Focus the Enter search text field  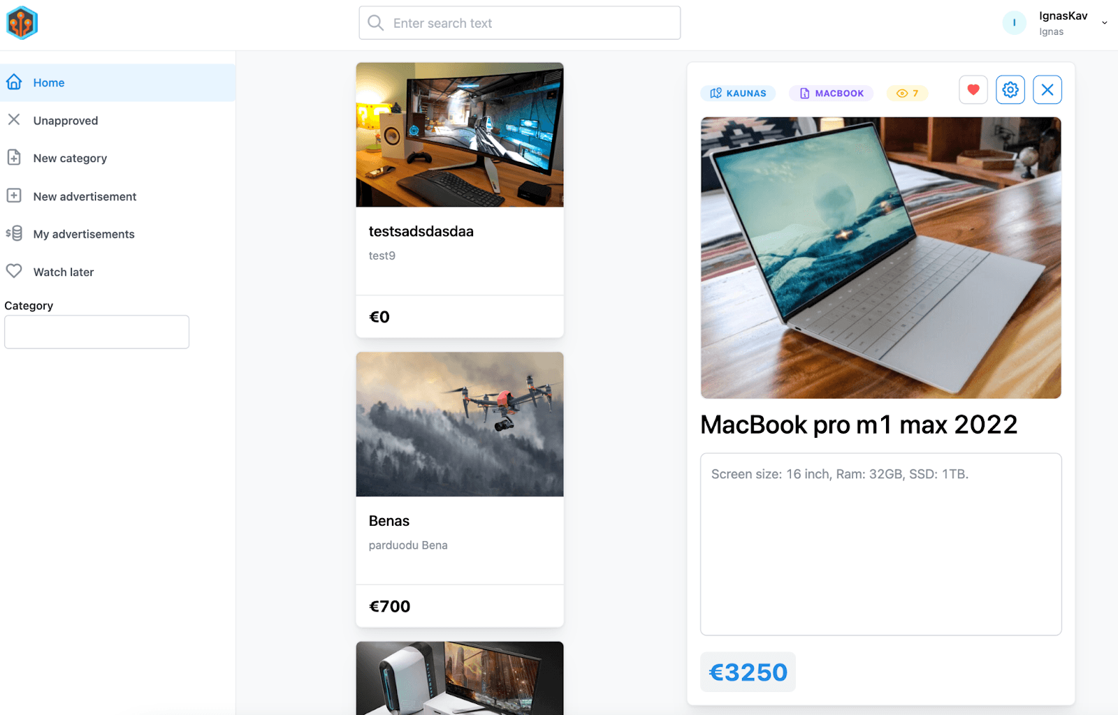click(x=520, y=23)
